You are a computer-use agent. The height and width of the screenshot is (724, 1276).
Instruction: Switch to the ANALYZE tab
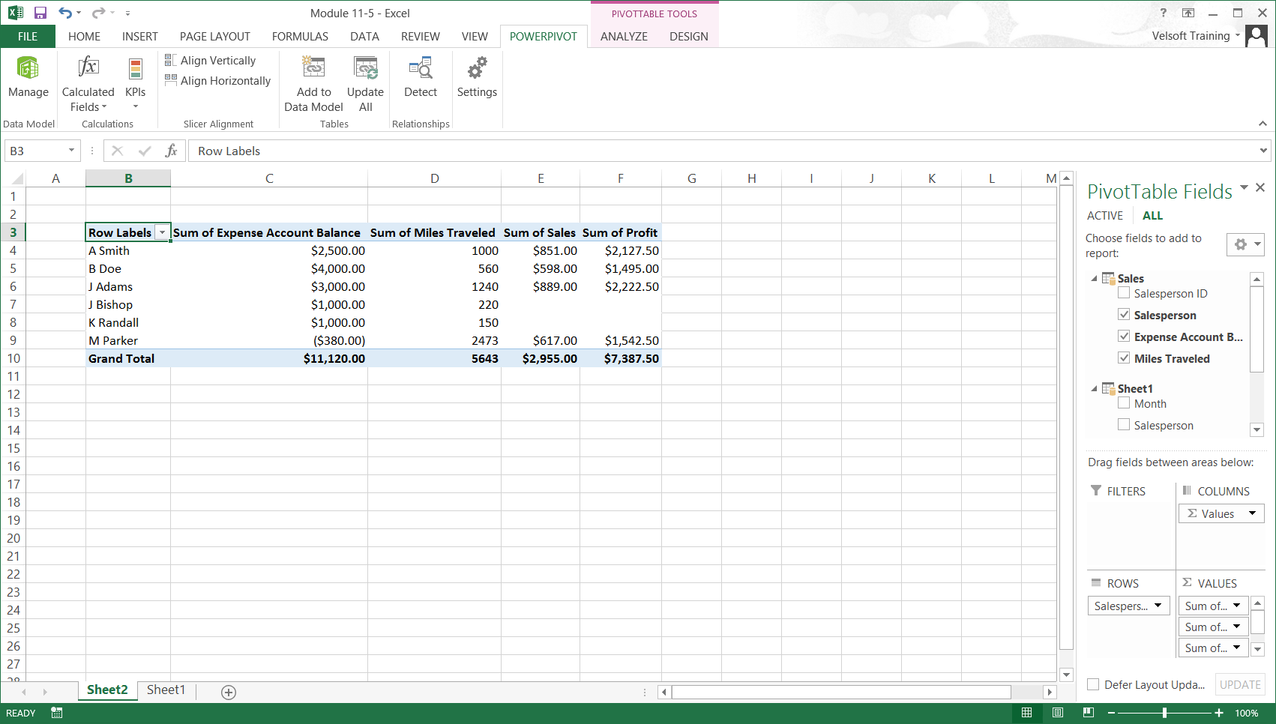coord(623,36)
